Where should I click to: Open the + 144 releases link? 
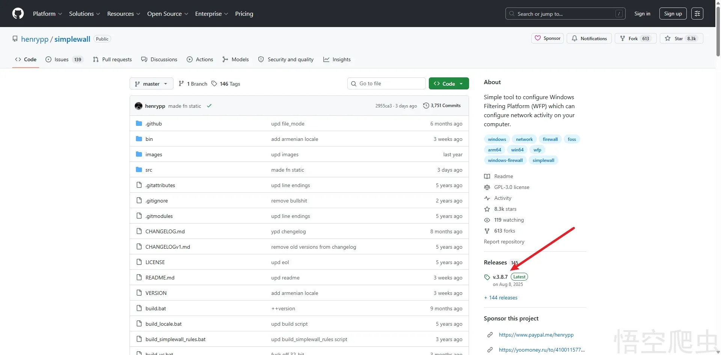coord(501,298)
